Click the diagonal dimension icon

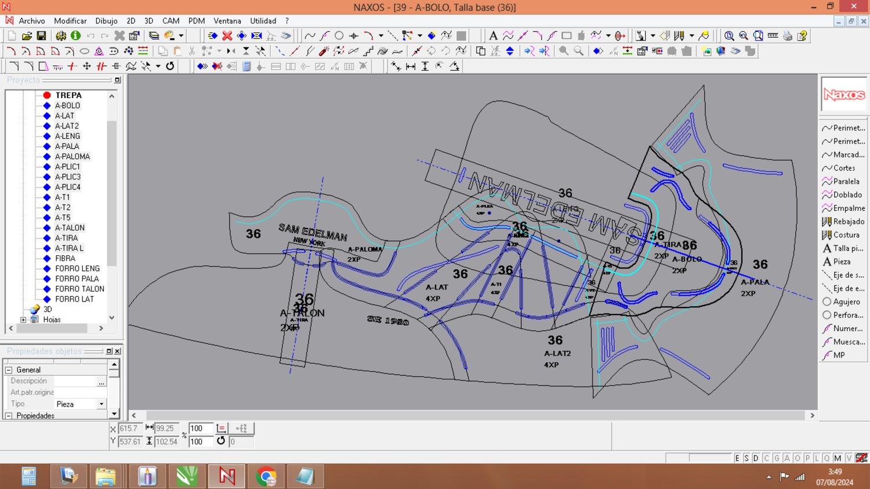[396, 66]
